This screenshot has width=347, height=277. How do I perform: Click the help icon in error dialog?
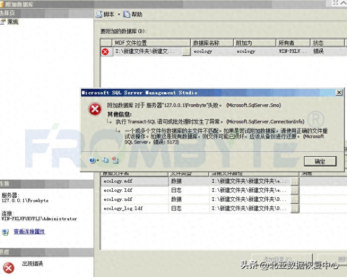click(x=92, y=160)
